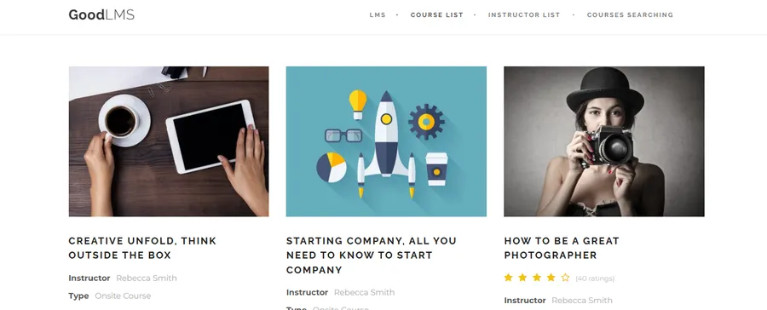Viewport: 767px width, 310px height.
Task: Open the coffee and tablet course thumbnail
Action: tap(169, 141)
